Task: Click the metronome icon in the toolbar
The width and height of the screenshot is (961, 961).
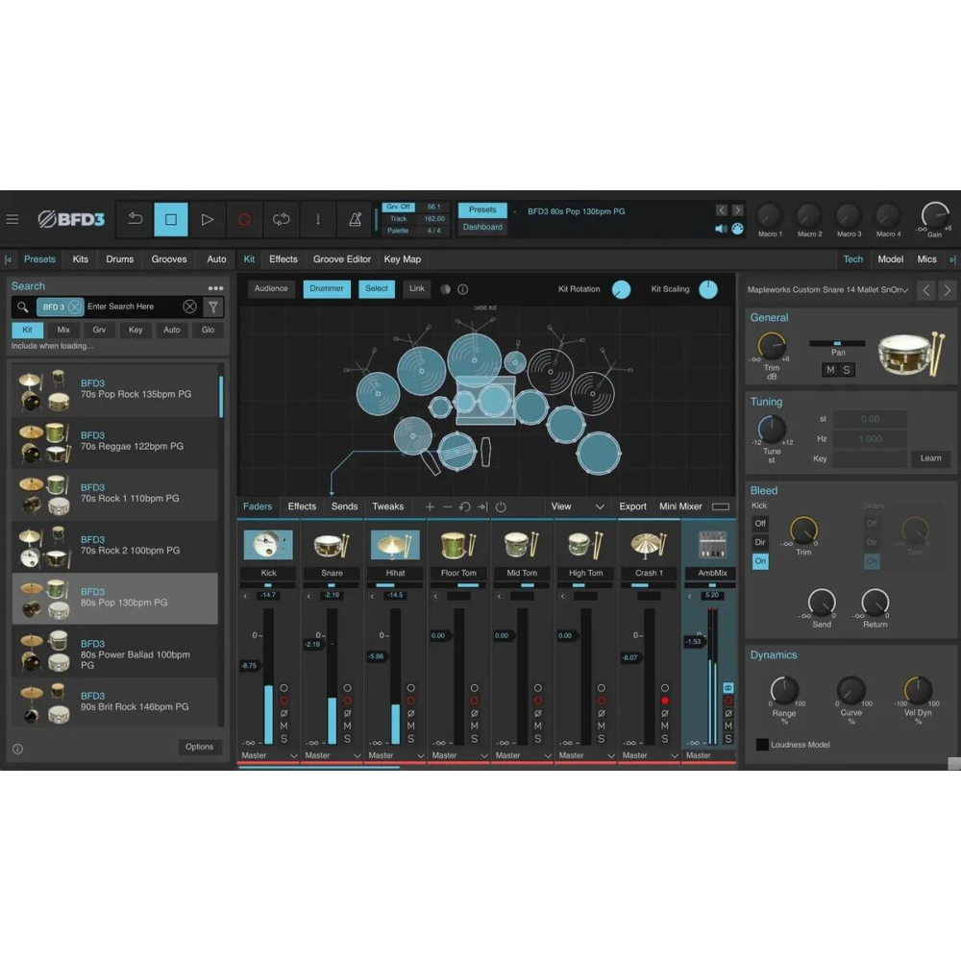Action: (x=355, y=219)
